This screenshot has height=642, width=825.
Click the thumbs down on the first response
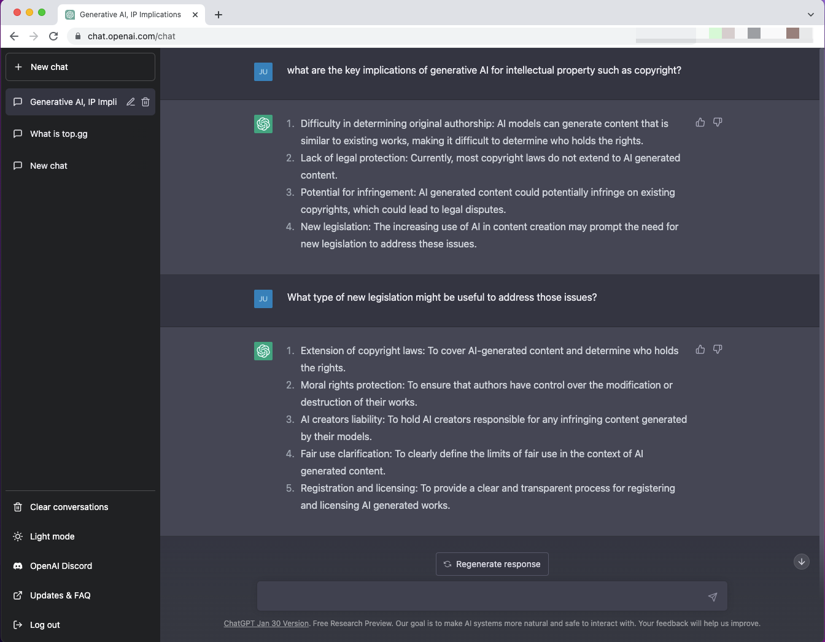(x=717, y=123)
